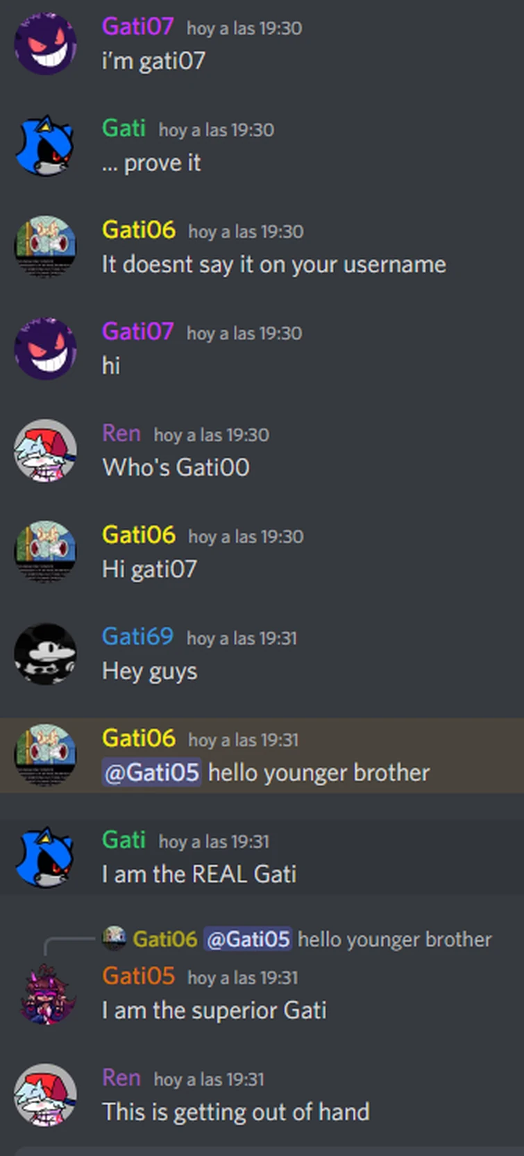
Task: Click @Gati05 mention in the highlighted message
Action: pyautogui.click(x=152, y=773)
